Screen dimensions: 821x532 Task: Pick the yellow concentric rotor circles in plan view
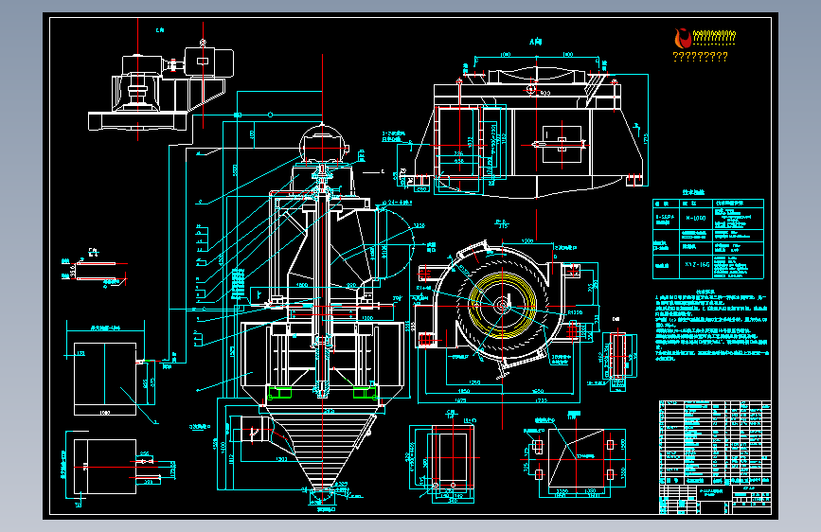coord(502,305)
